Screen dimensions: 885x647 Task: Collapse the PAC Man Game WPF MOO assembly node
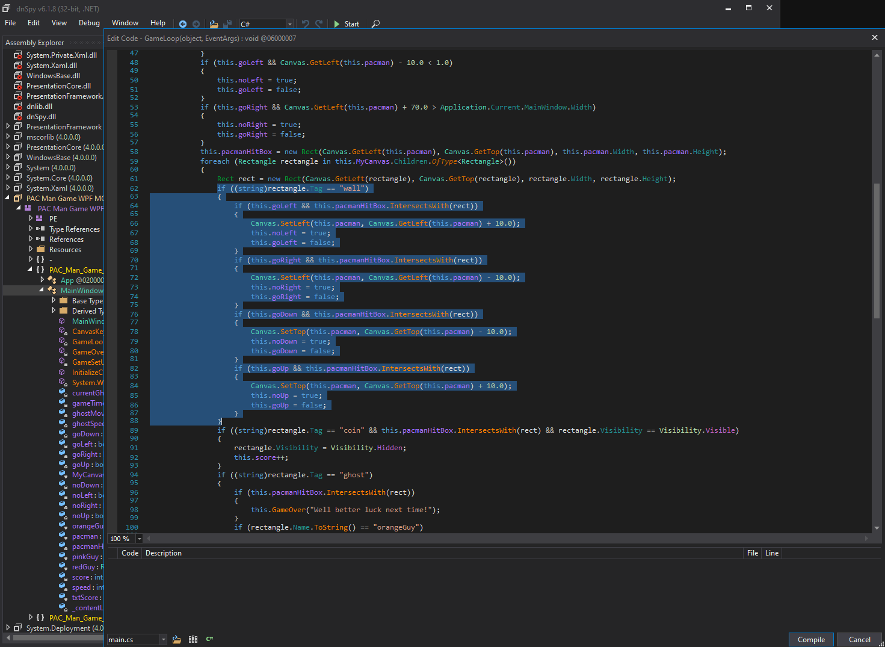pos(8,198)
